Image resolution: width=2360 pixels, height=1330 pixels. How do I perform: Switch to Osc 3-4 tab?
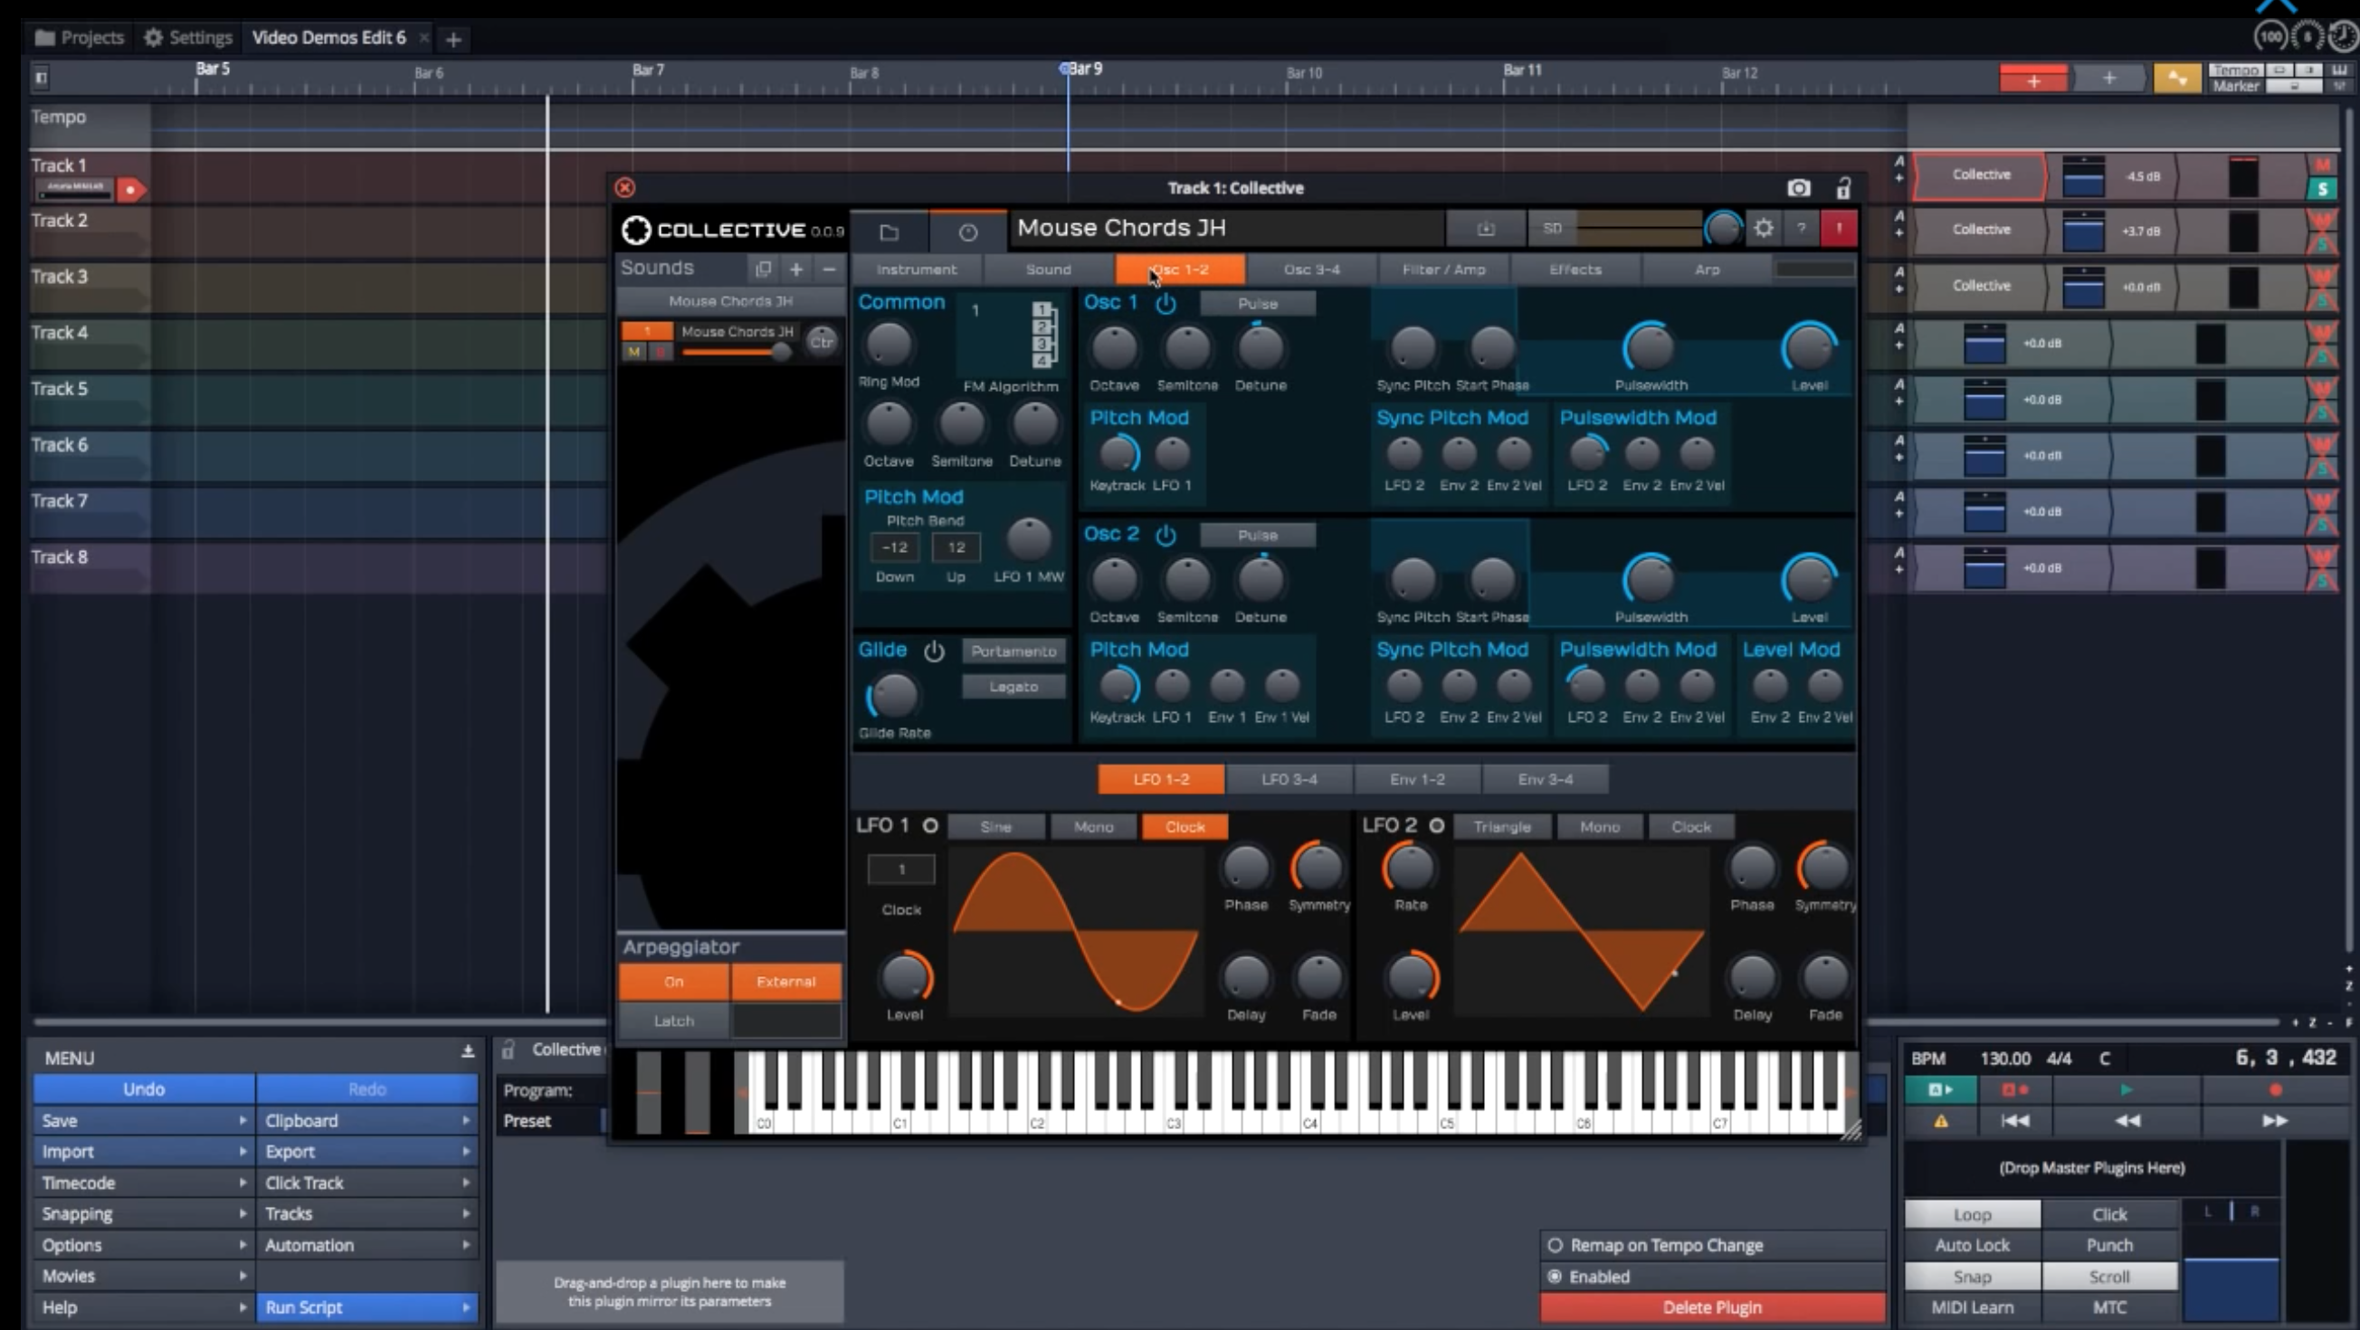1312,270
